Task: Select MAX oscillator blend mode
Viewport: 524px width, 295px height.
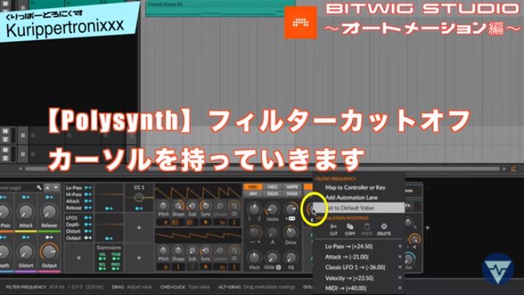Action: (292, 194)
